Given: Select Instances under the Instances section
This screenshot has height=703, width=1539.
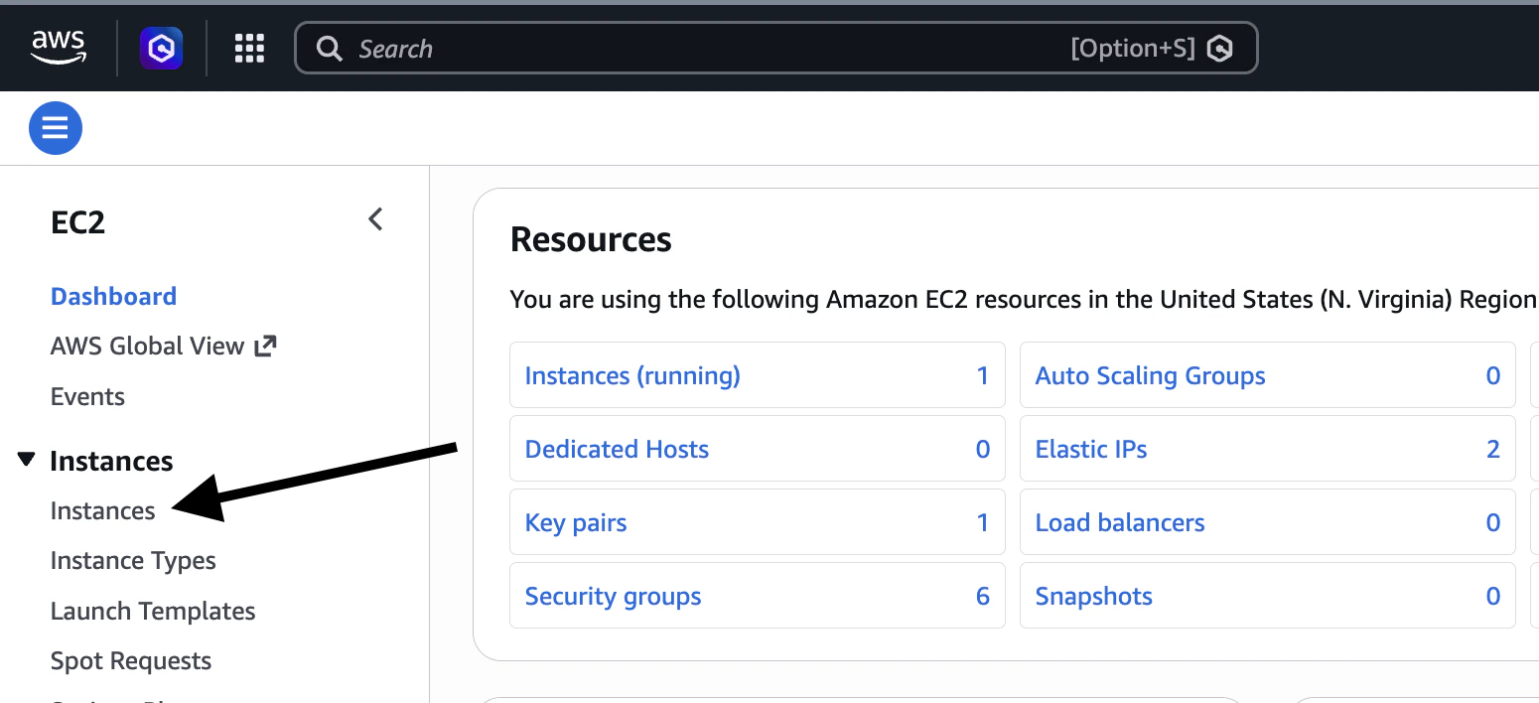Looking at the screenshot, I should click(x=103, y=510).
